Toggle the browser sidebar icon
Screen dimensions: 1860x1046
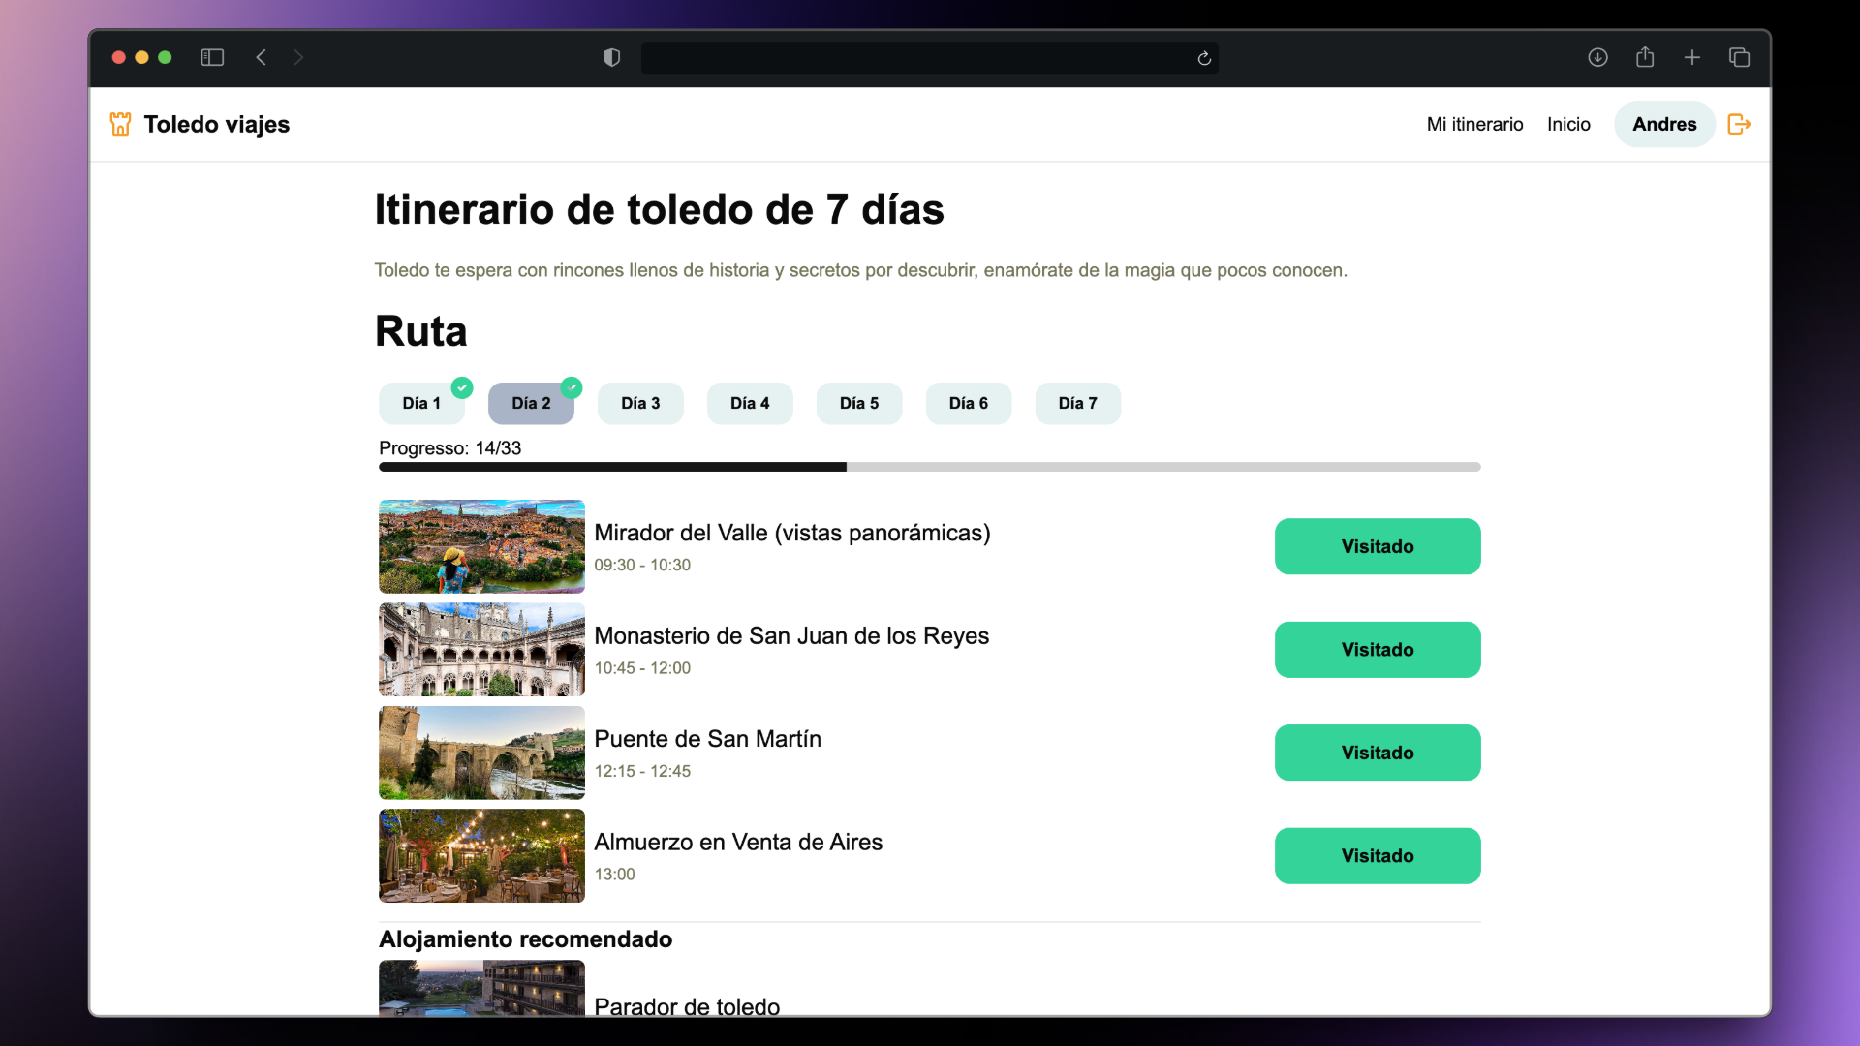coord(211,57)
